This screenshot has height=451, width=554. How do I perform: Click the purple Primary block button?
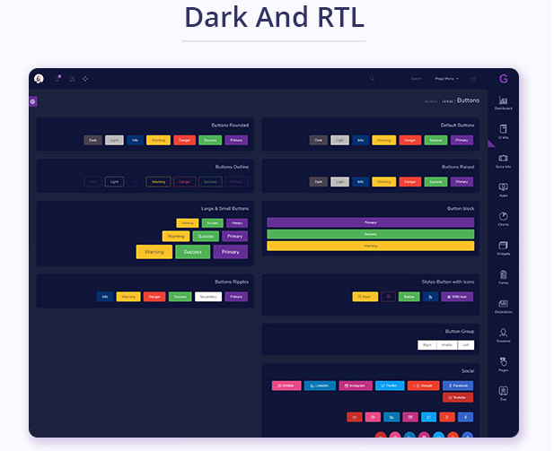pyautogui.click(x=370, y=222)
